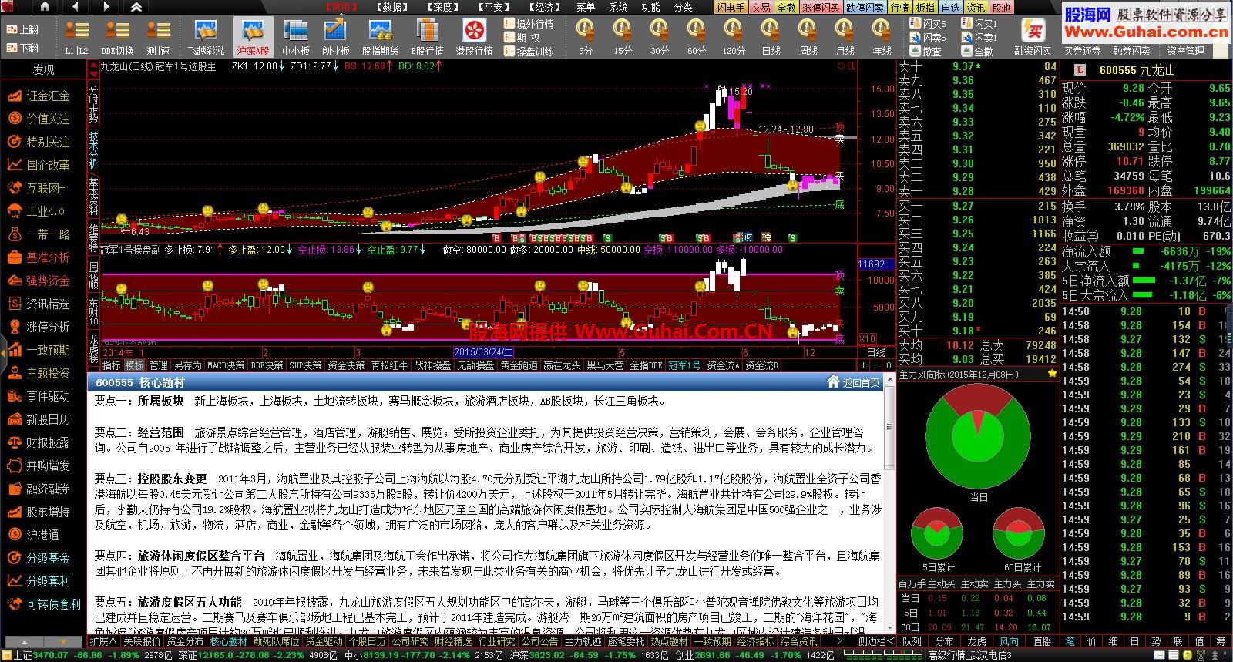
Task: Click the 涨停闪买 quick tab
Action: point(821,7)
